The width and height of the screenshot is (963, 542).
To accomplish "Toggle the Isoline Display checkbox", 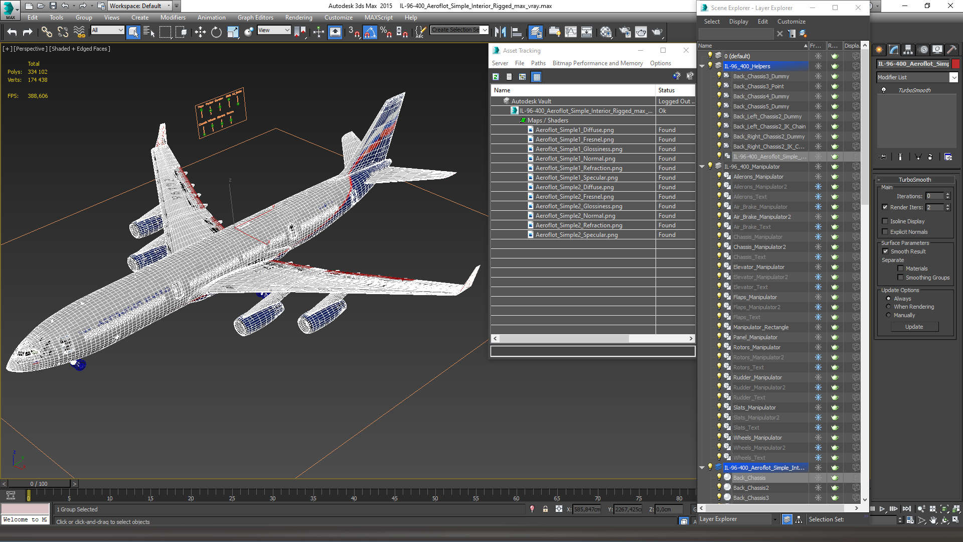I will tap(885, 221).
